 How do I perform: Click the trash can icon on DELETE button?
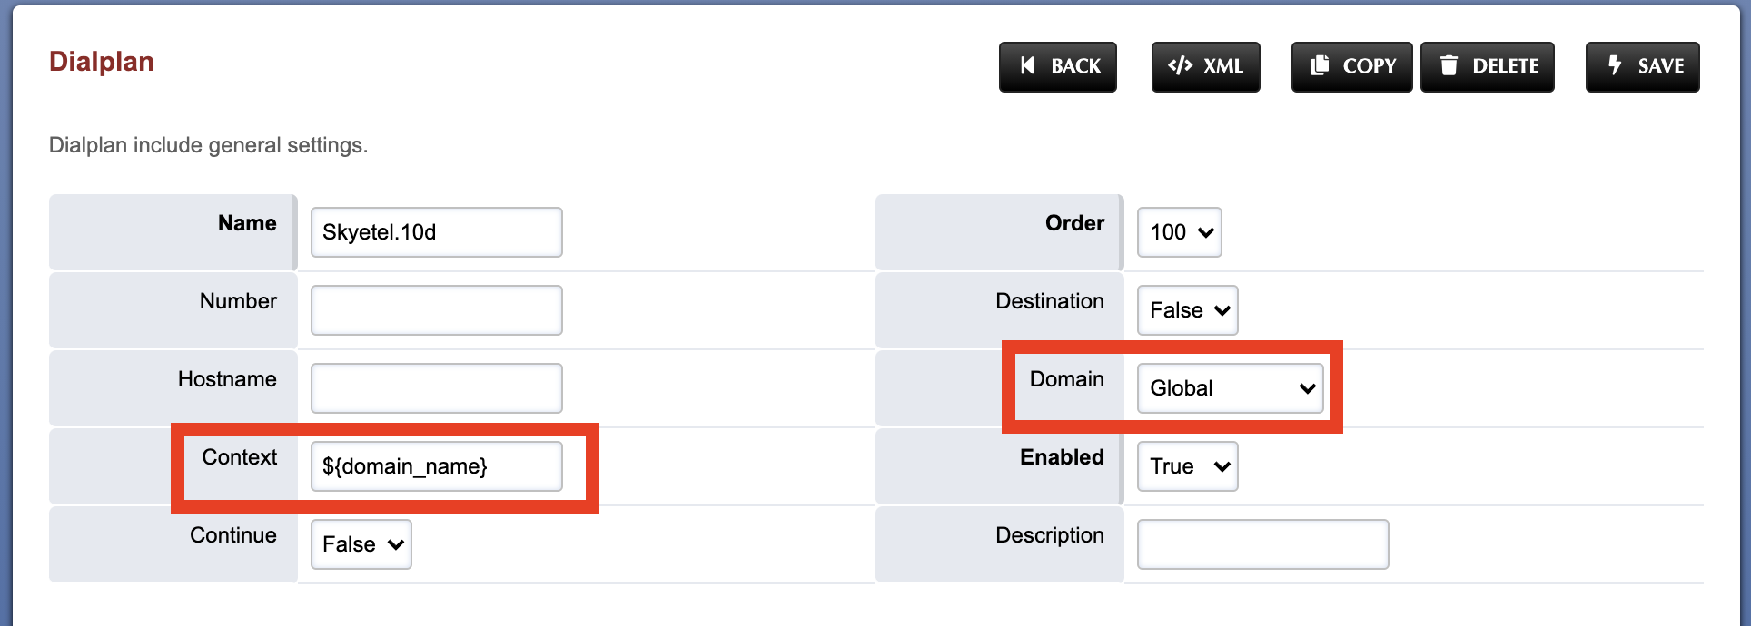coord(1449,65)
